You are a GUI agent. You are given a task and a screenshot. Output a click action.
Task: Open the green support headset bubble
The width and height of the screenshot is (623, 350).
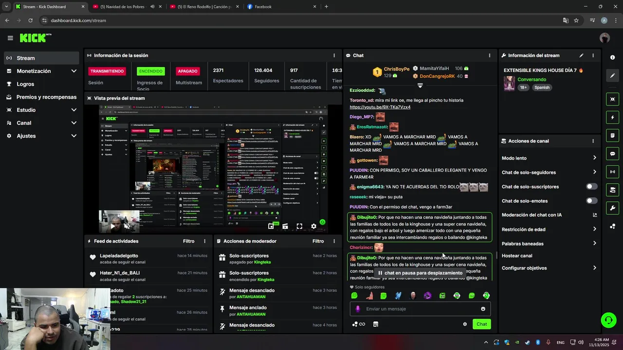(608, 320)
